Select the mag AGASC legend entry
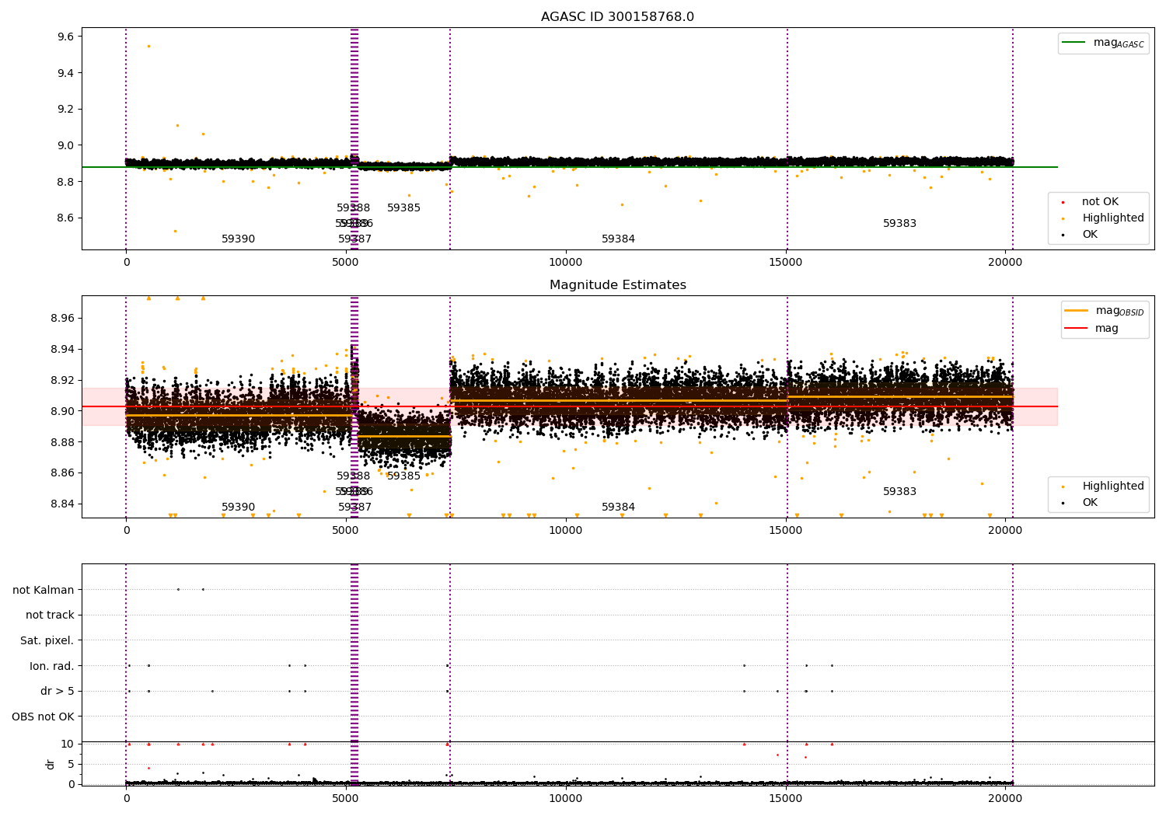 click(x=1103, y=44)
